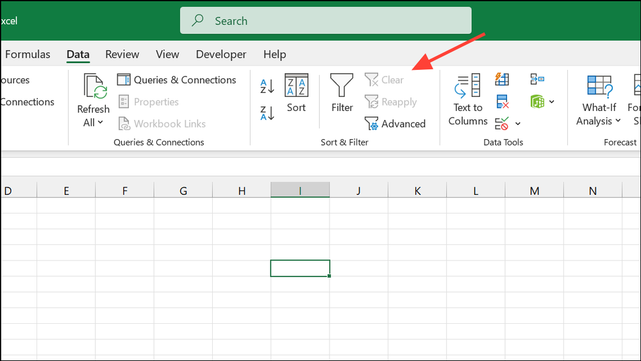The height and width of the screenshot is (361, 641).
Task: Click the Workbook Links button
Action: tap(162, 124)
